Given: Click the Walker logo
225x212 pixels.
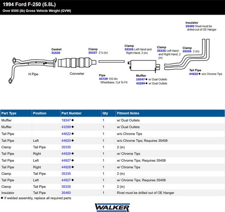Looking at the screenshot, I should pos(112,207).
